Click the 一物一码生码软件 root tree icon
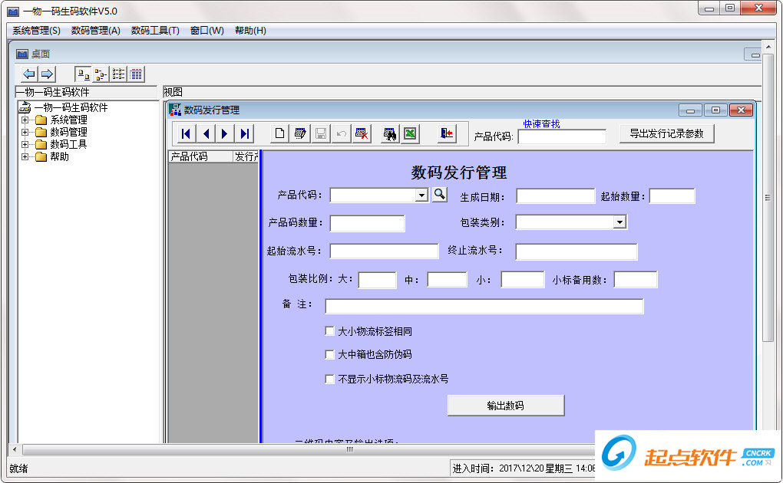This screenshot has width=783, height=483. (x=25, y=107)
